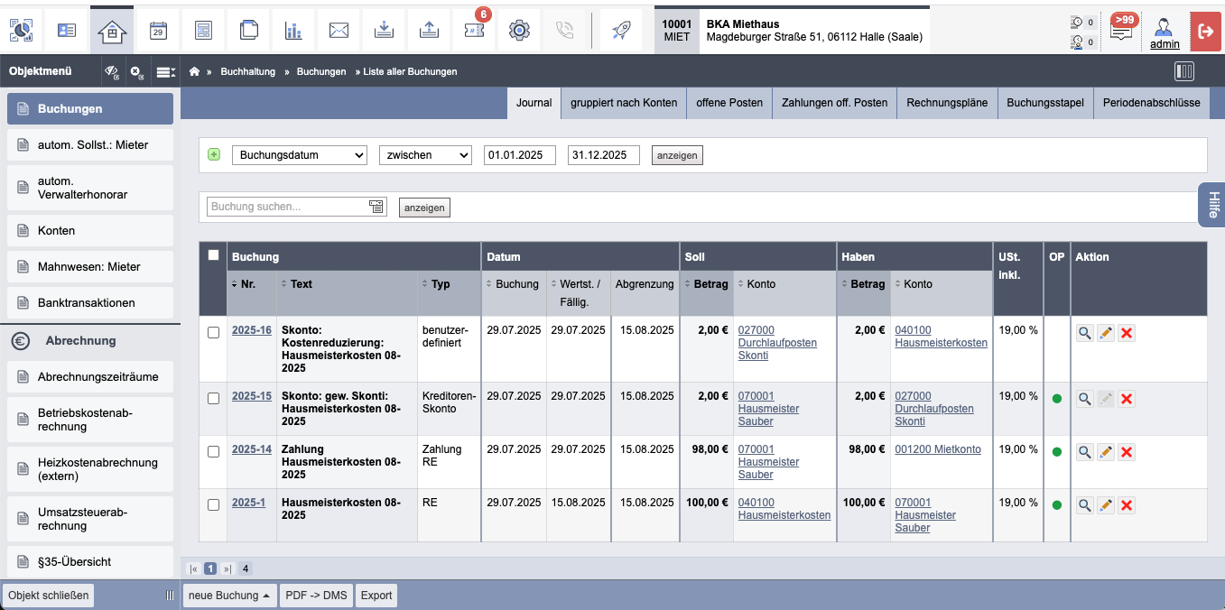
Task: Click the home icon in breadcrumb
Action: (194, 71)
